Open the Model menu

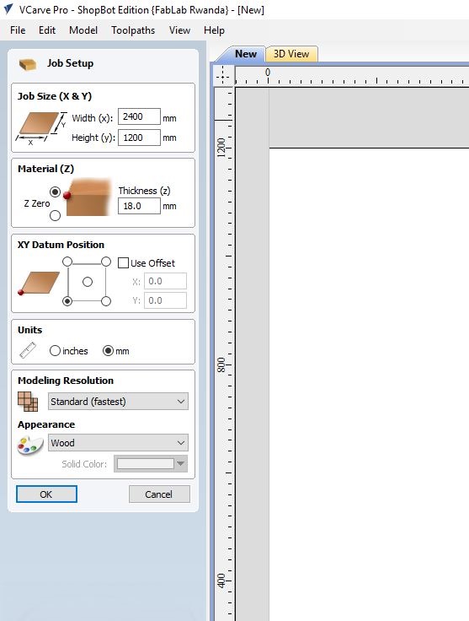coord(83,30)
